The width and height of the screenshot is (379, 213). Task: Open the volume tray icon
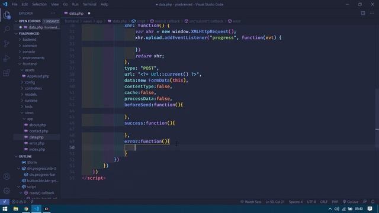tap(337, 209)
